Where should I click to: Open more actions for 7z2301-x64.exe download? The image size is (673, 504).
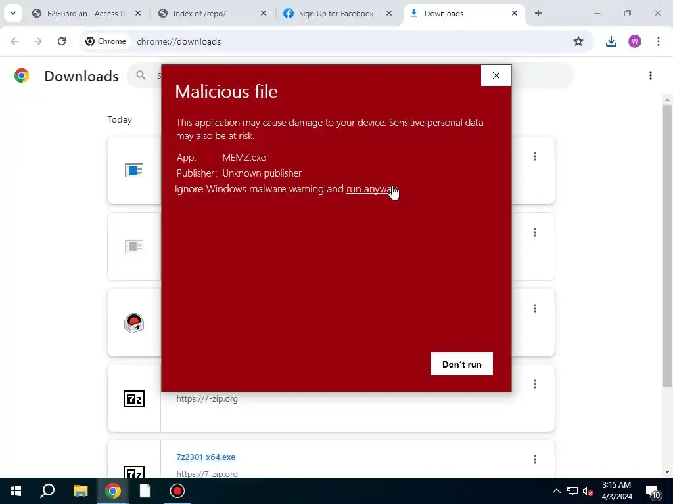pos(535,459)
